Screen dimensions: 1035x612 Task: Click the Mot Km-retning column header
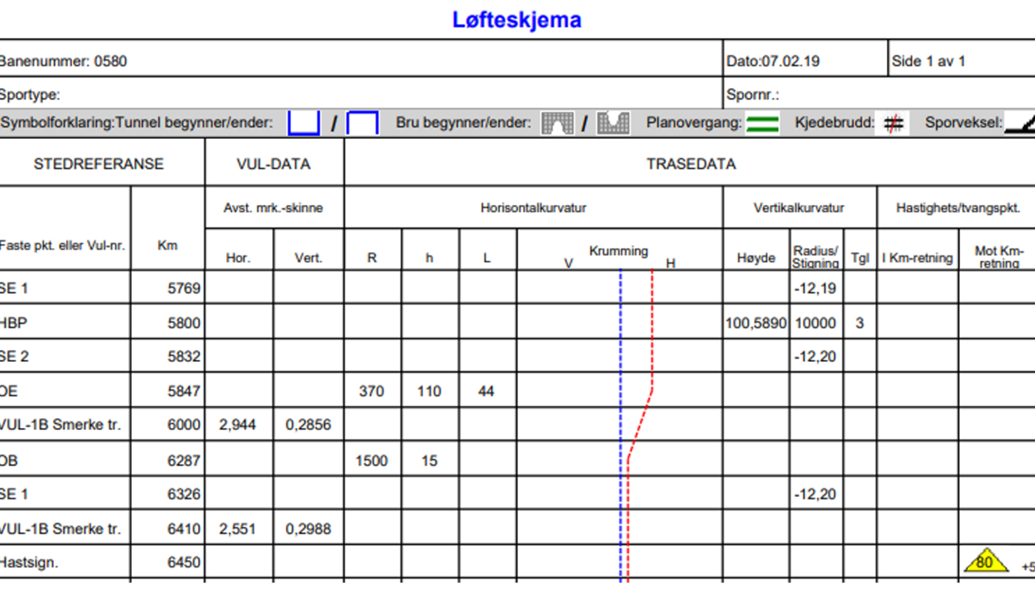click(x=999, y=257)
